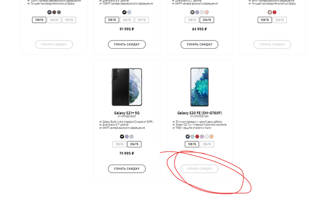Viewport: 334px width, 209px height.
Task: Open the Galaxy S21+ 5G phone image
Action: tap(127, 87)
